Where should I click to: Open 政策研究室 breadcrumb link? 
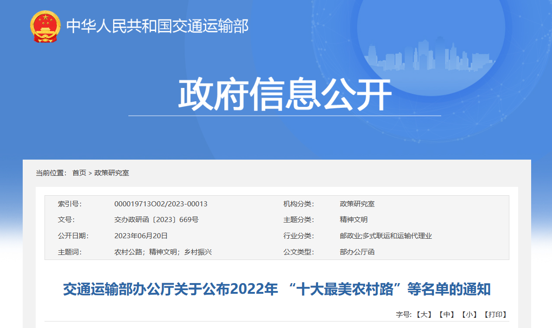pyautogui.click(x=112, y=173)
